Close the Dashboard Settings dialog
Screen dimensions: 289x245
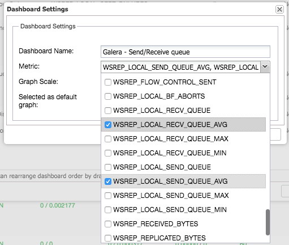click(279, 9)
